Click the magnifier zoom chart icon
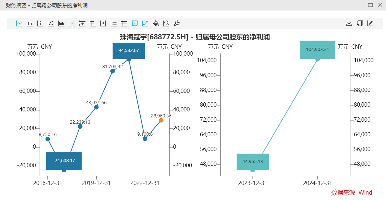386x200 pixels. [x=166, y=23]
